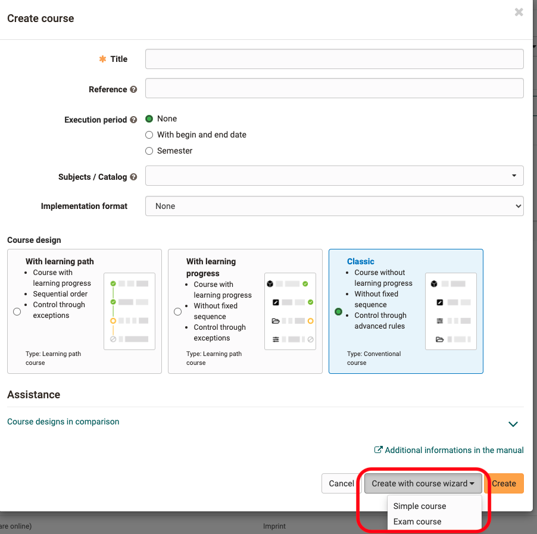Image resolution: width=537 pixels, height=534 pixels.
Task: Click the Cancel button
Action: pos(340,483)
